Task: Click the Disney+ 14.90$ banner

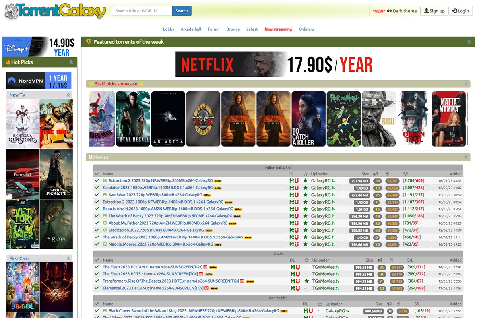Action: coord(39,47)
